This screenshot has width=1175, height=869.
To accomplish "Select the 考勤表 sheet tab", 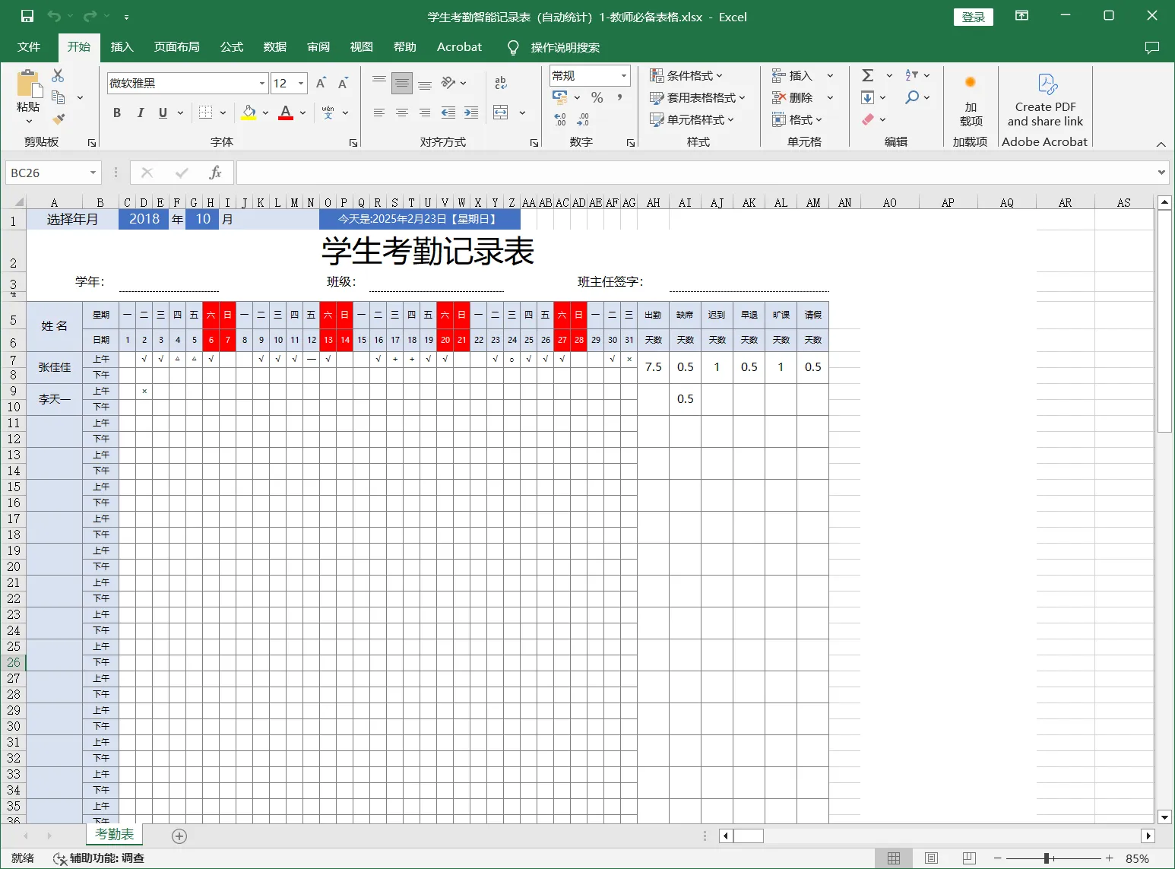I will [114, 835].
